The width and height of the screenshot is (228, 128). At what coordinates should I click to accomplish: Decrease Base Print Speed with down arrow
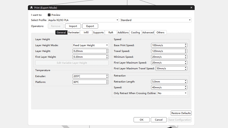(x=186, y=46)
